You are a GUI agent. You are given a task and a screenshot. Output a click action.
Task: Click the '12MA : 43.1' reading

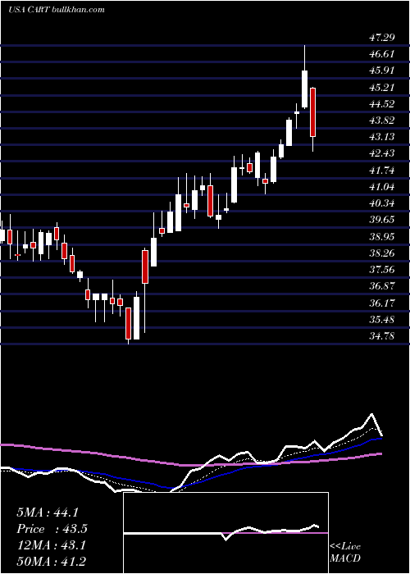(x=52, y=545)
